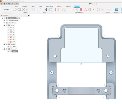
Task: Click the Save icon
Action: point(9,4)
